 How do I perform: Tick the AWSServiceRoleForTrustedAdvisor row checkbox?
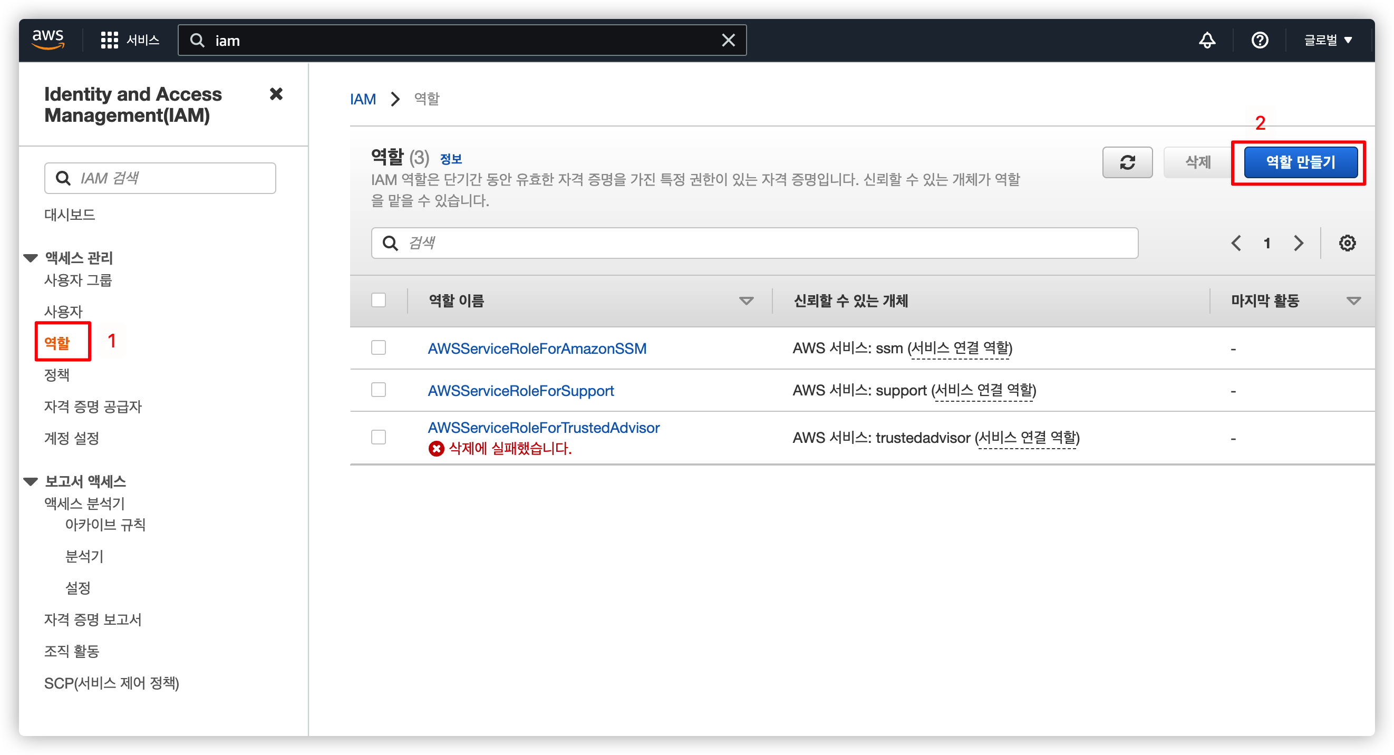pos(378,437)
